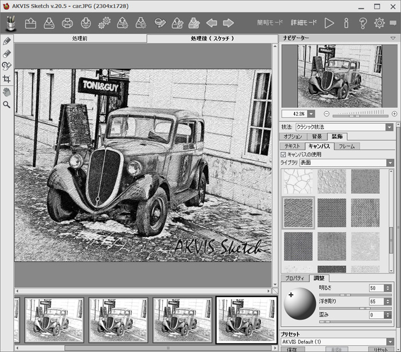Select the cracked surface texture thumbnail
The height and width of the screenshot is (352, 401).
[x=298, y=181]
